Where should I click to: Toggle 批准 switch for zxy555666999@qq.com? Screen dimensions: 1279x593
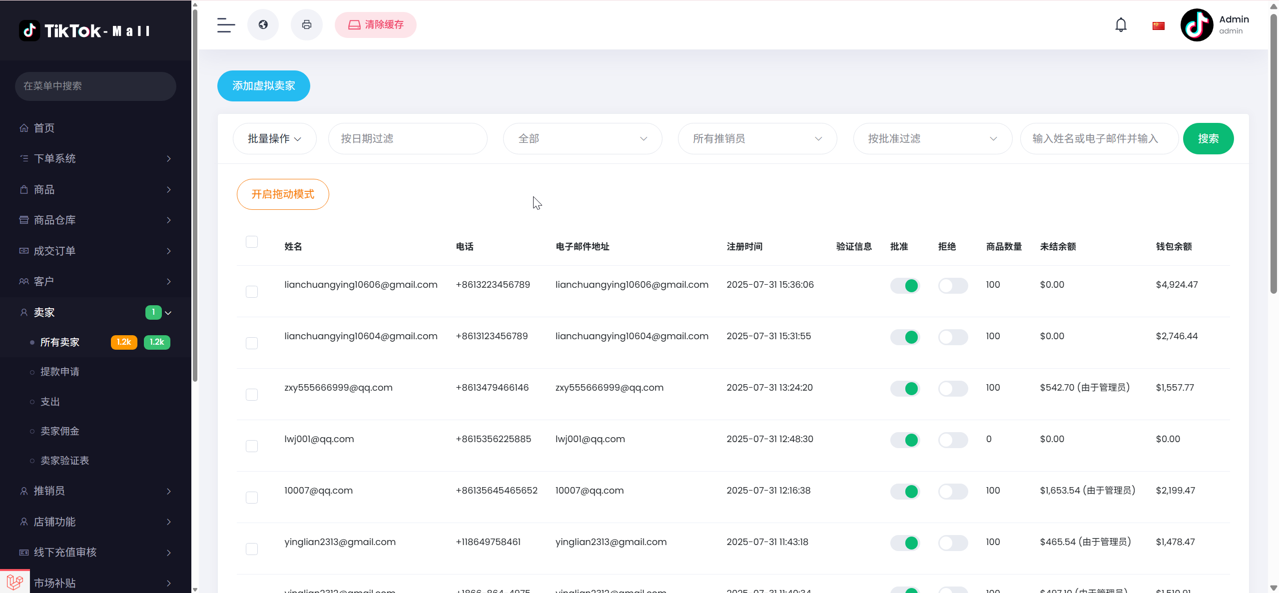905,389
